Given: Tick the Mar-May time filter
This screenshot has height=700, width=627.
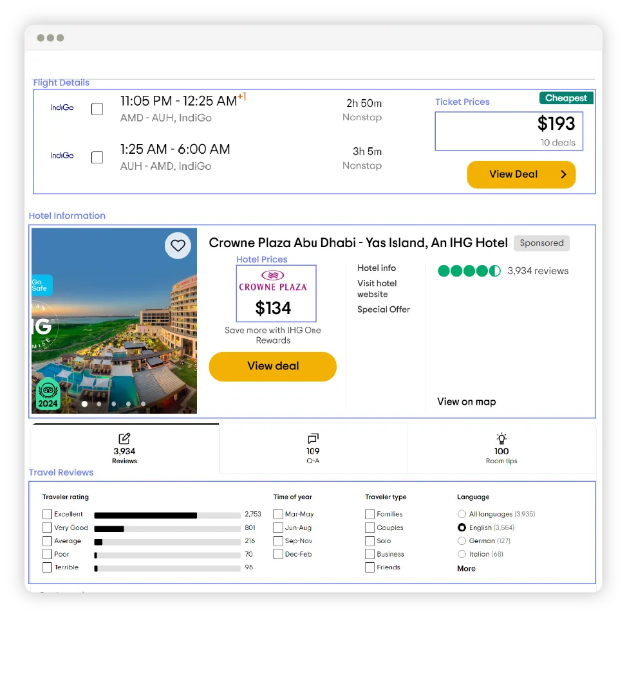Looking at the screenshot, I should (278, 514).
